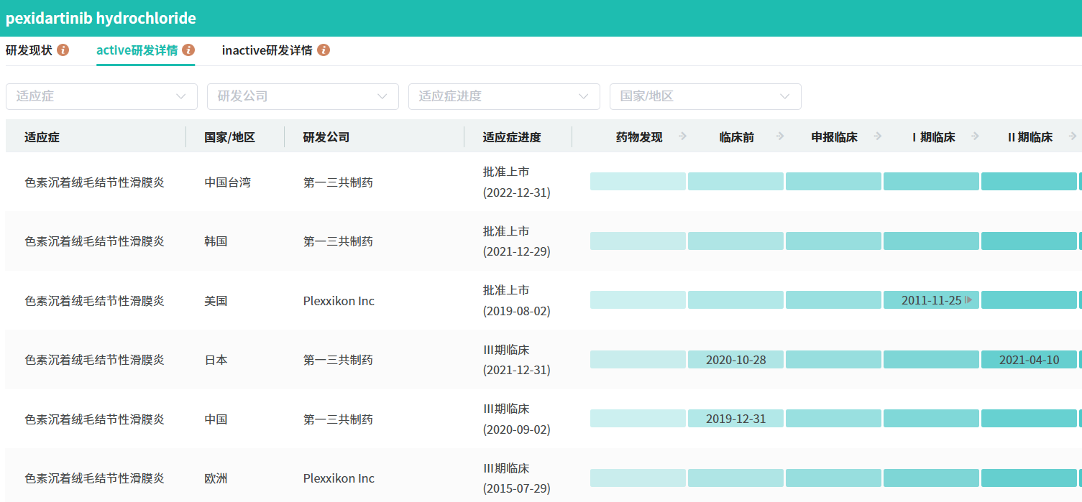This screenshot has width=1082, height=502.
Task: Click arrow icon after 临床前 header
Action: click(780, 136)
